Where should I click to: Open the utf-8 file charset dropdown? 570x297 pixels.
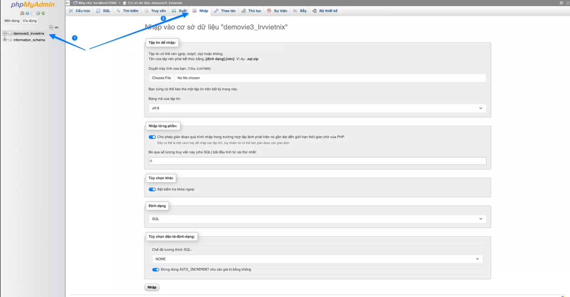pos(317,108)
